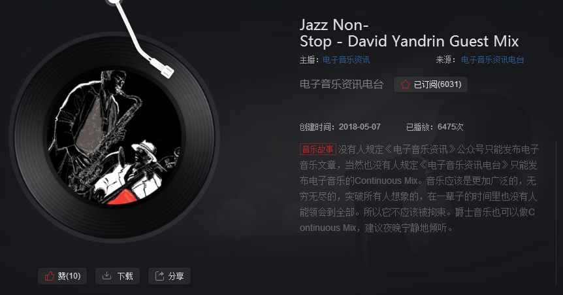Toggle the 已订阅(6031) subscription button
This screenshot has width=563, height=295.
[430, 84]
